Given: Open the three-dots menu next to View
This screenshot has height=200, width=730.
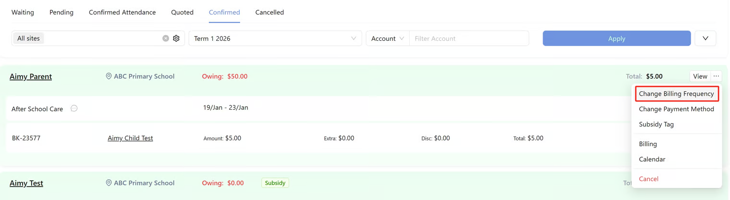Looking at the screenshot, I should point(716,76).
